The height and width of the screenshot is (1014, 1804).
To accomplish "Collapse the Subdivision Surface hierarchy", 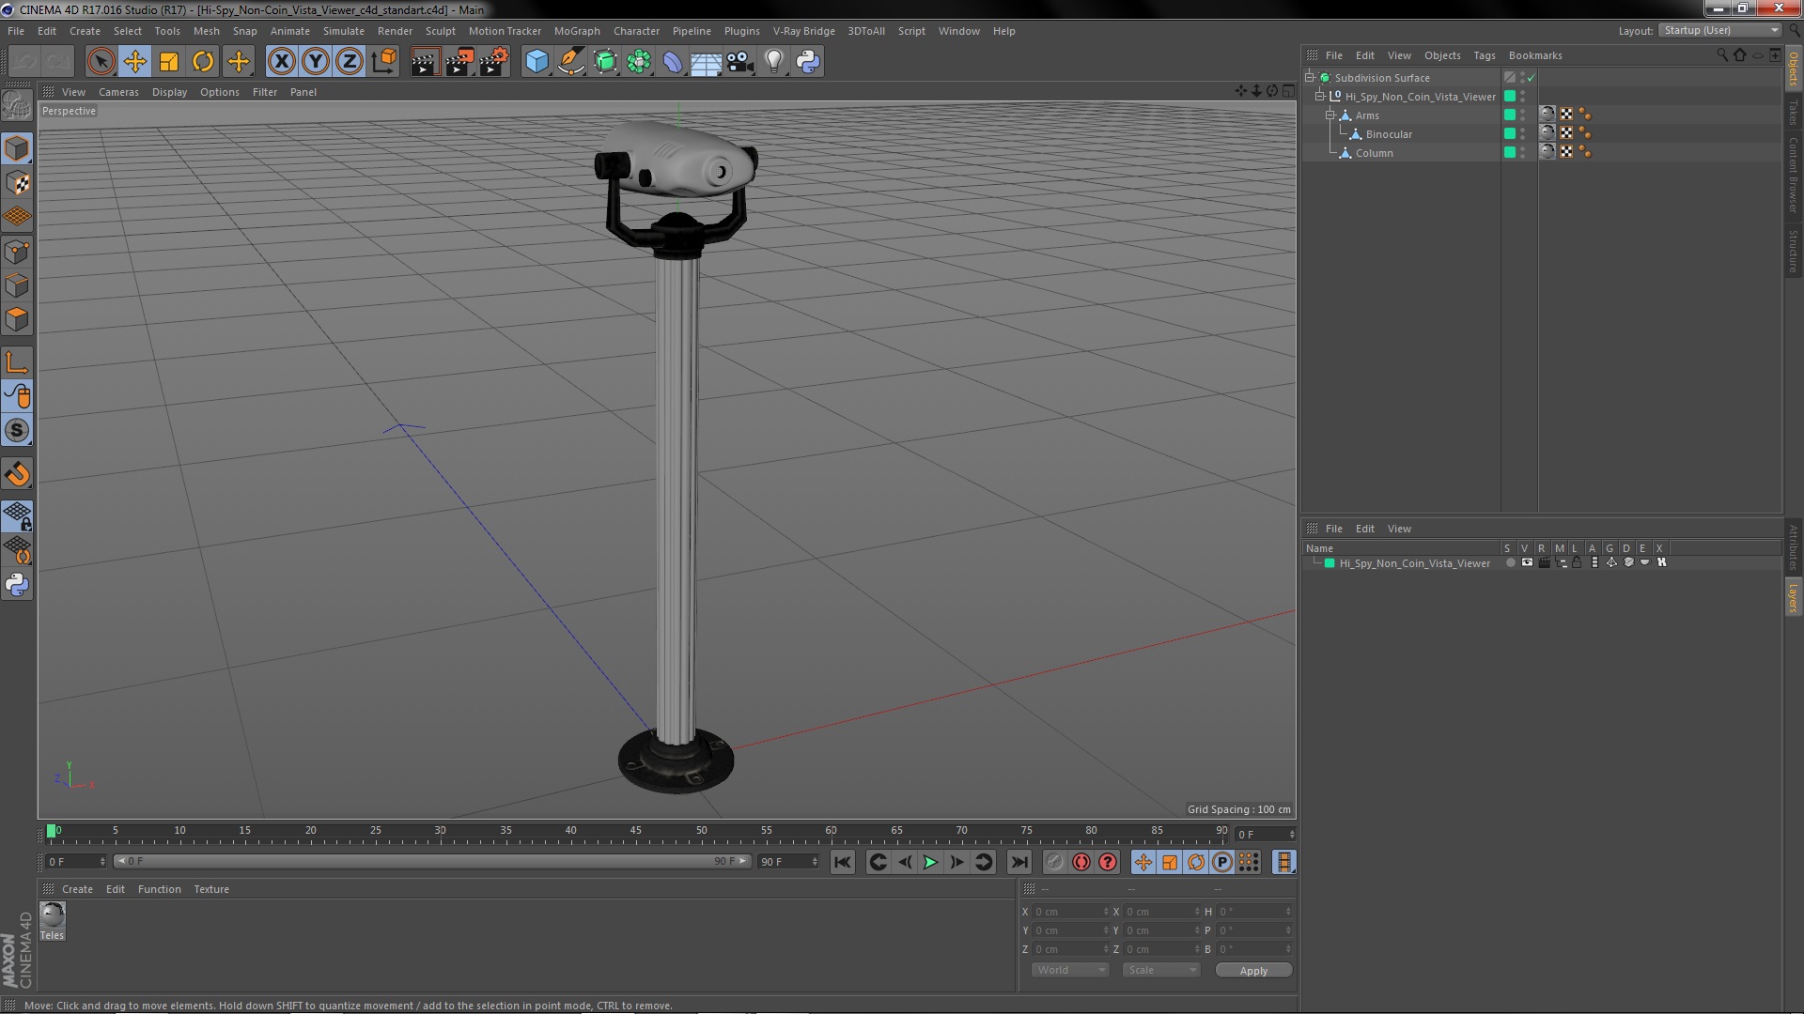I will (x=1310, y=77).
